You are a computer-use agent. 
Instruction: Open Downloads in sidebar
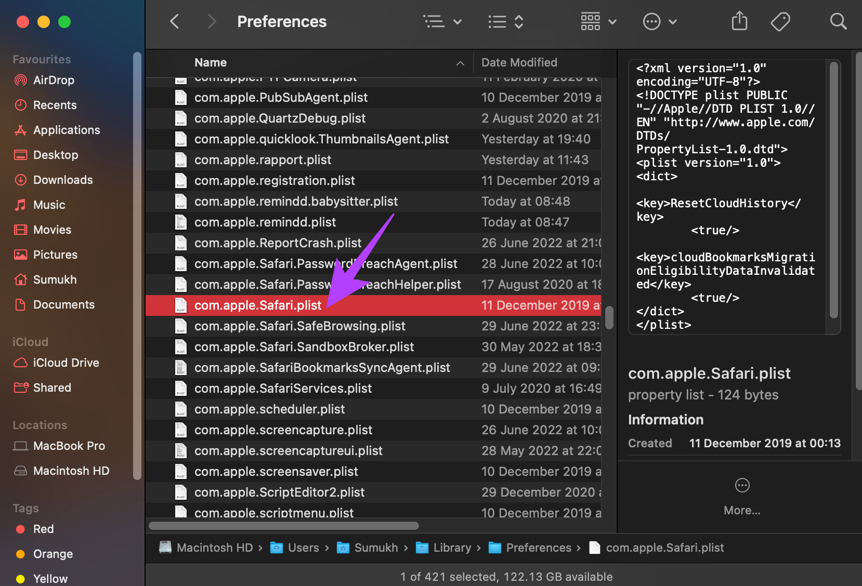point(63,180)
